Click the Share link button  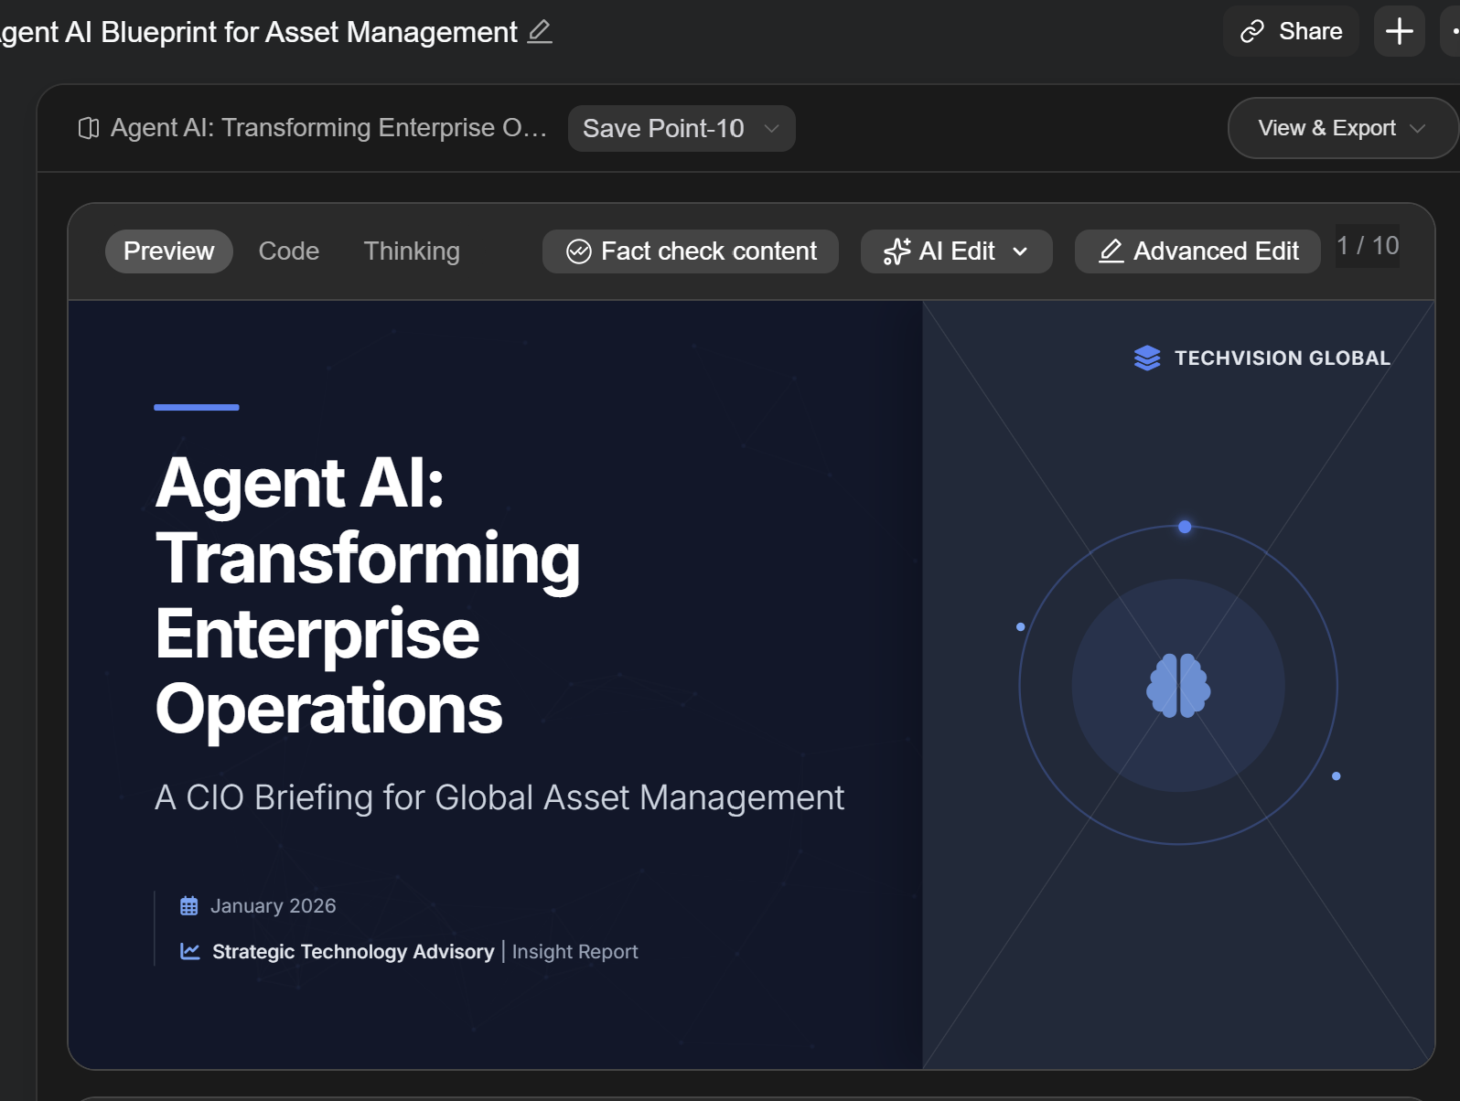pyautogui.click(x=1291, y=32)
